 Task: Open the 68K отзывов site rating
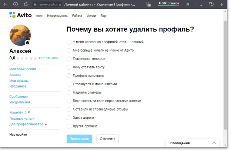click(169, 4)
